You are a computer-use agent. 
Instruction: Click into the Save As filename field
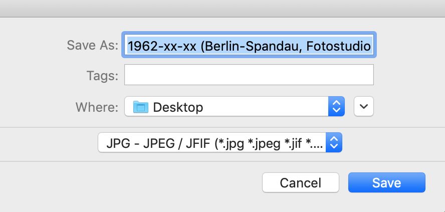(x=250, y=47)
